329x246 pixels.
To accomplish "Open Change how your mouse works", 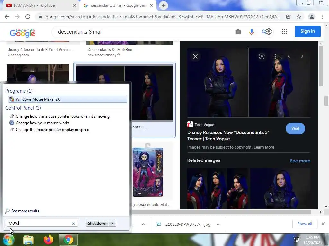I will click(x=43, y=123).
